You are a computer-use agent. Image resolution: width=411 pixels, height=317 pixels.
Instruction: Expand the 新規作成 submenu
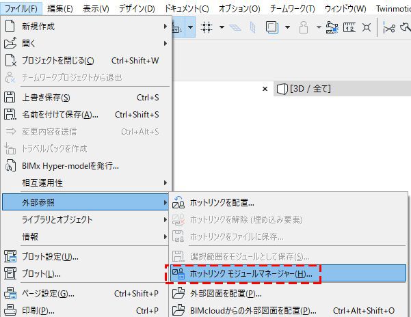click(x=86, y=27)
